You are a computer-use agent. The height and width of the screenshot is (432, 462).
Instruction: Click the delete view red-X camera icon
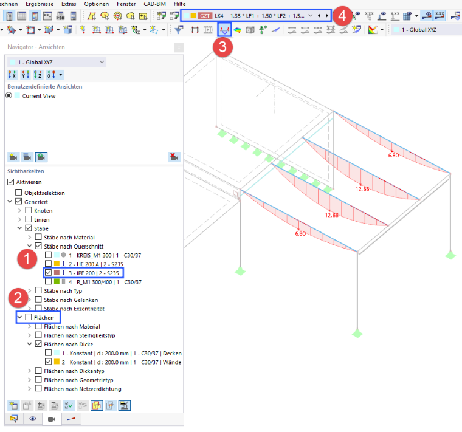tap(174, 157)
